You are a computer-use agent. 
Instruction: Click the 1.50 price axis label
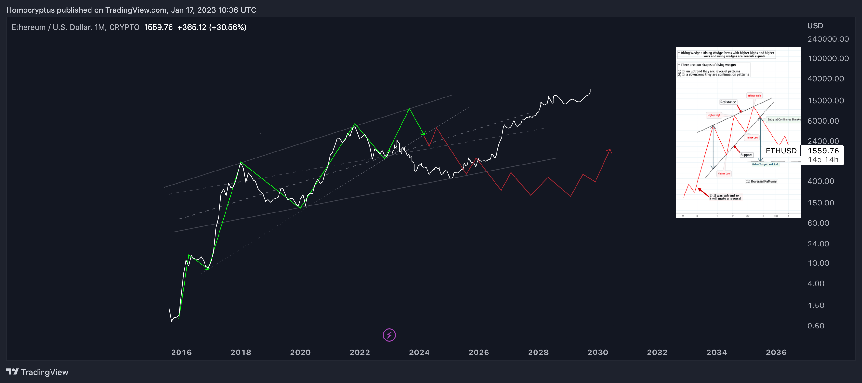(816, 306)
